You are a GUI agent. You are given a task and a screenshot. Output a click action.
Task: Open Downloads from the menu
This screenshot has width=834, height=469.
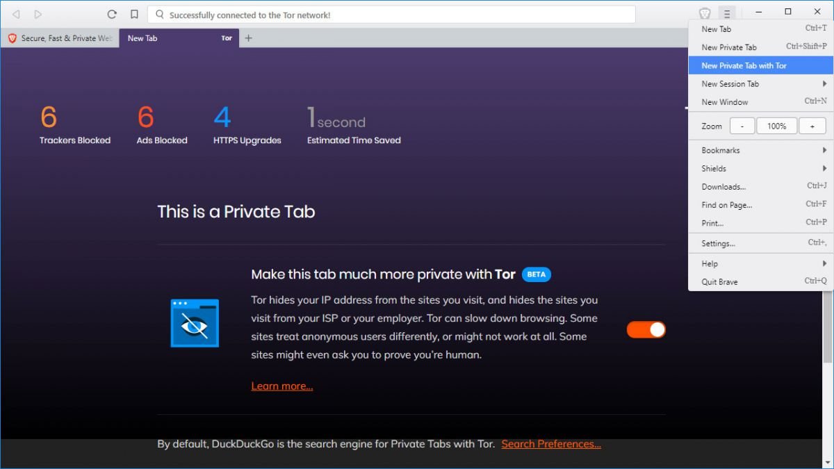761,186
